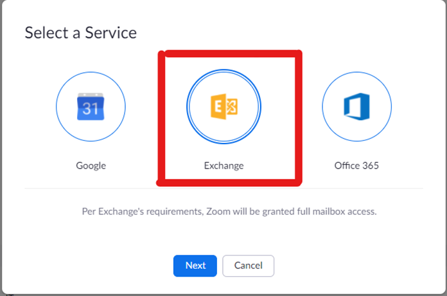
Task: Click the Google text label
Action: (x=91, y=165)
